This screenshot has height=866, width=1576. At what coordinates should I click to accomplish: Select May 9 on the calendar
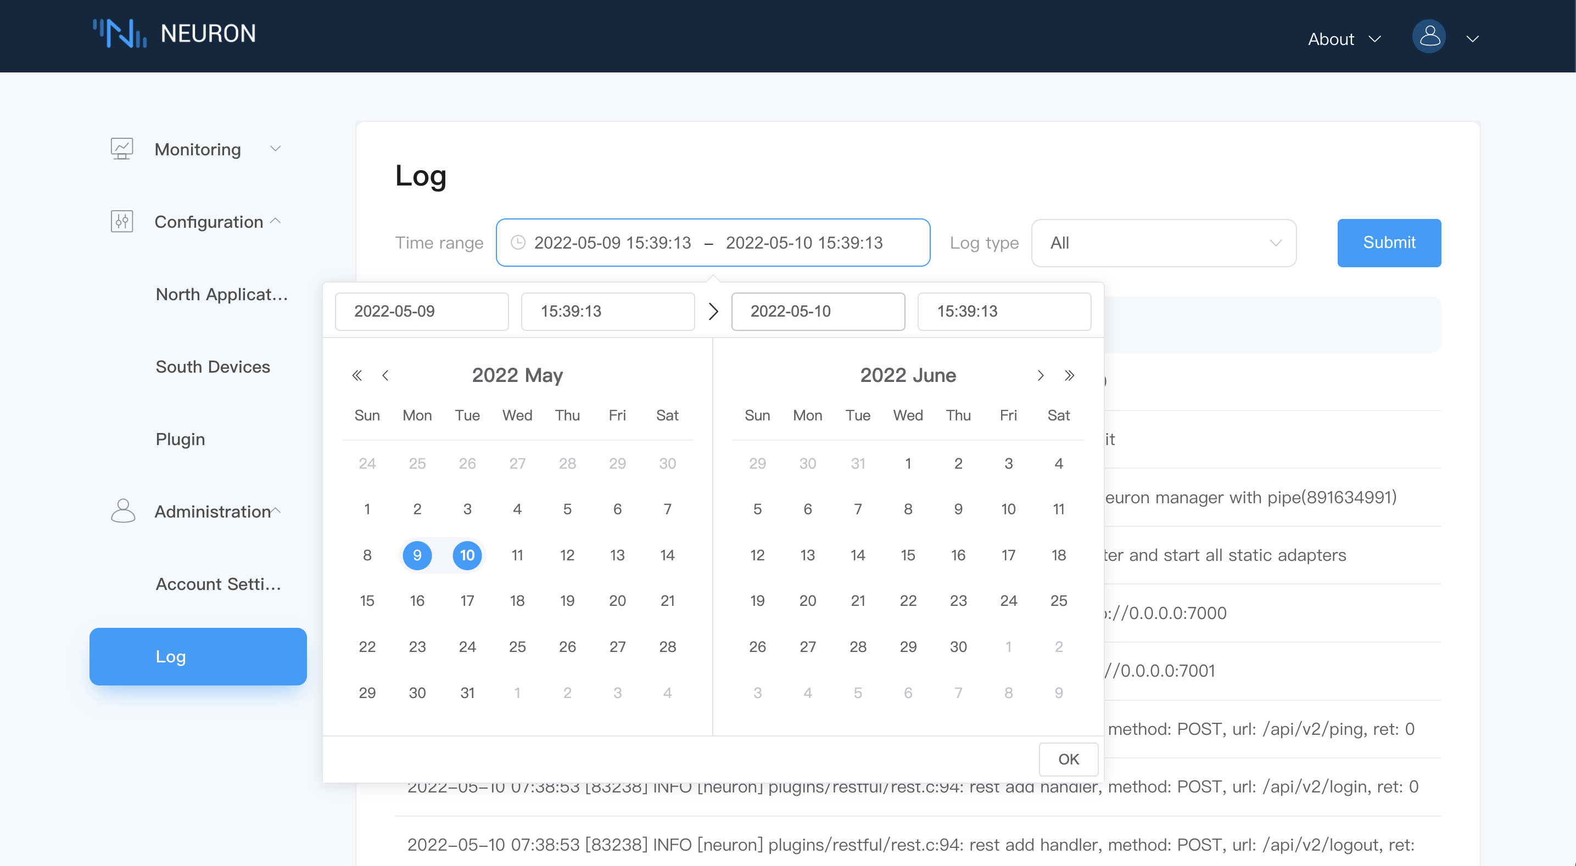(x=416, y=555)
